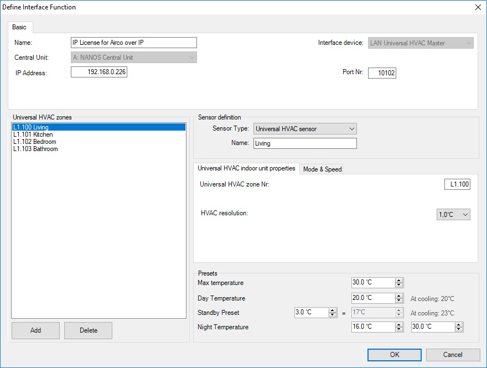Viewport: 487px width, 368px height.
Task: Focus the Port Nr input field
Action: point(382,73)
